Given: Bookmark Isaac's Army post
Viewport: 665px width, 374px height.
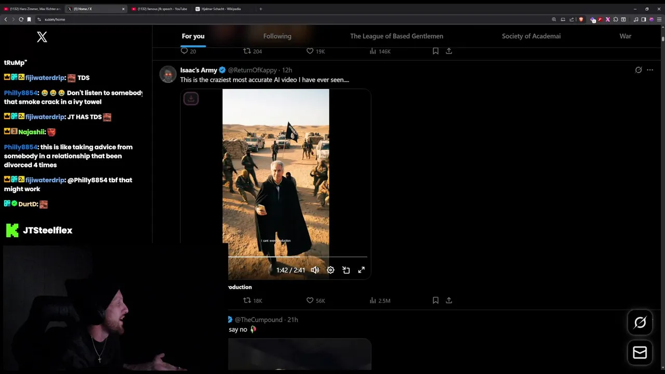Looking at the screenshot, I should [435, 300].
